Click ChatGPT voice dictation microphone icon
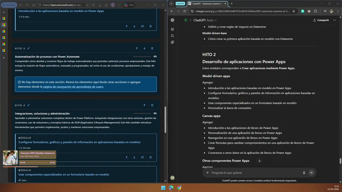Viewport: 342px width, 192px height. [x=304, y=173]
